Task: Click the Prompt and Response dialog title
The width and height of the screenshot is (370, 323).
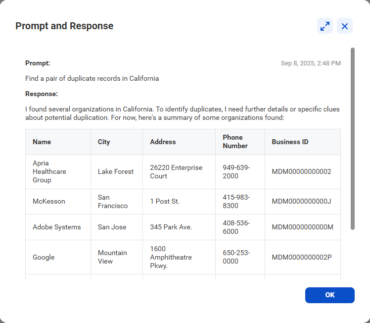Action: tap(64, 26)
